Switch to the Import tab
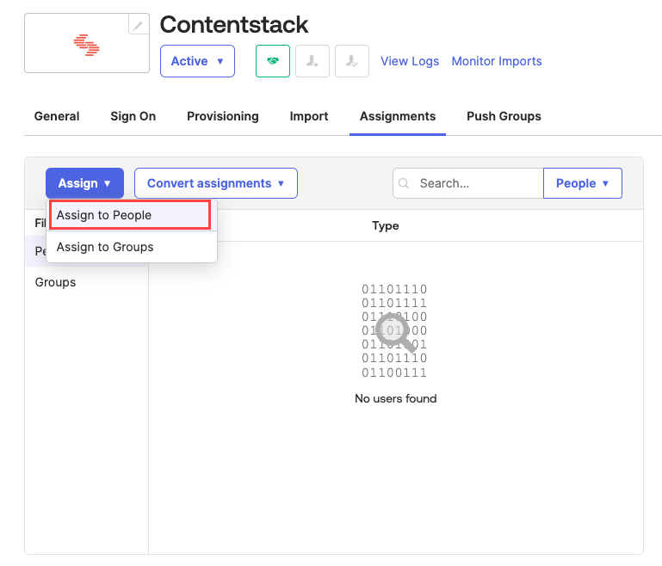 (x=309, y=116)
